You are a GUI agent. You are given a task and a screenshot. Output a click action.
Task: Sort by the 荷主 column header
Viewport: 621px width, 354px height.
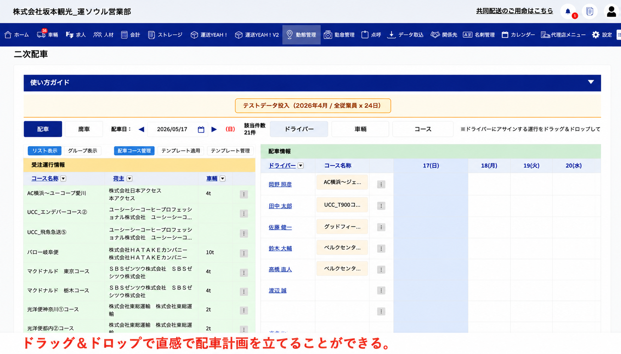(x=119, y=178)
